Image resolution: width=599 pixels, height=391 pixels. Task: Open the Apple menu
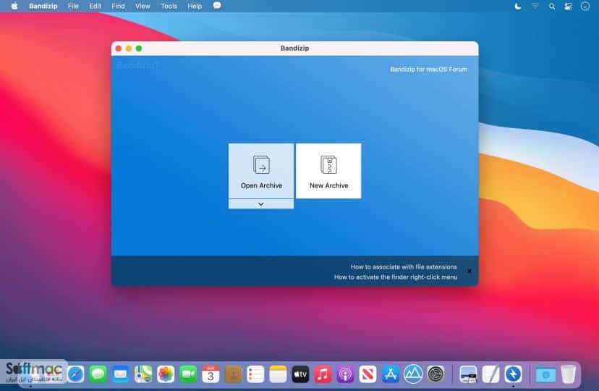(x=14, y=6)
